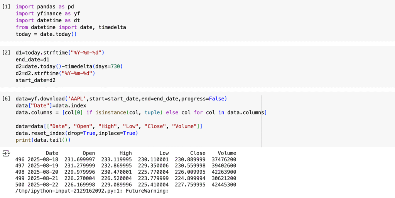Click the 'Close' column header in output

pos(198,153)
